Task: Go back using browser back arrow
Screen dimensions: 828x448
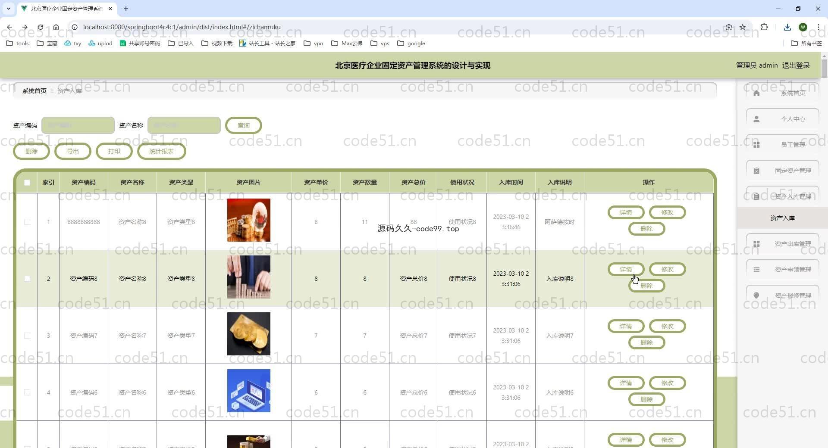Action: coord(9,27)
